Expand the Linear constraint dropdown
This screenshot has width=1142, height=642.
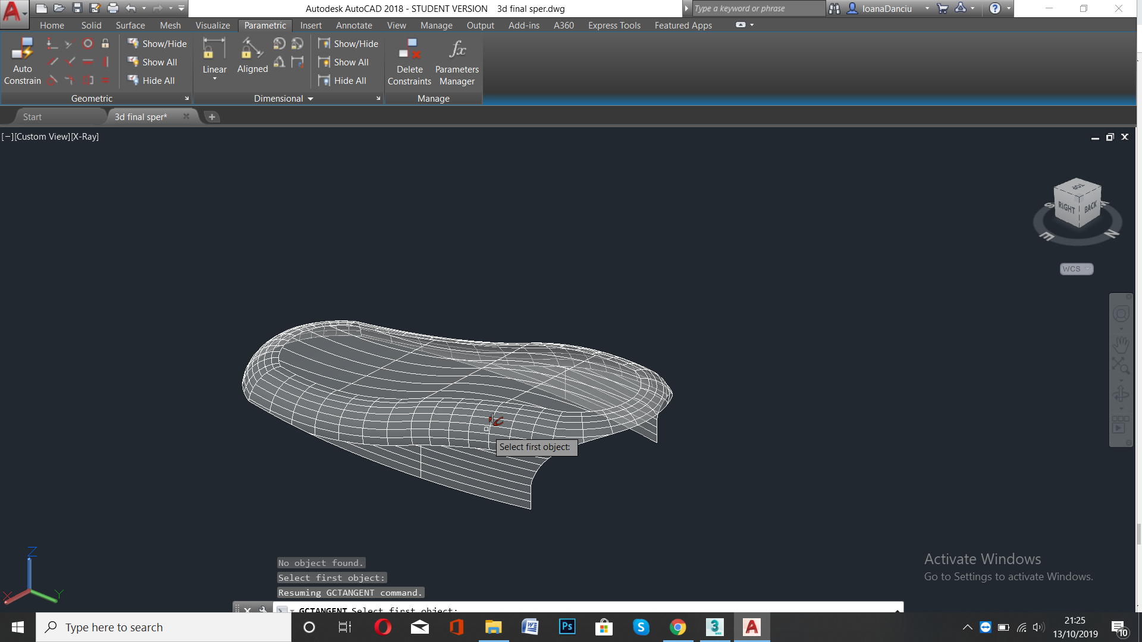click(x=215, y=78)
